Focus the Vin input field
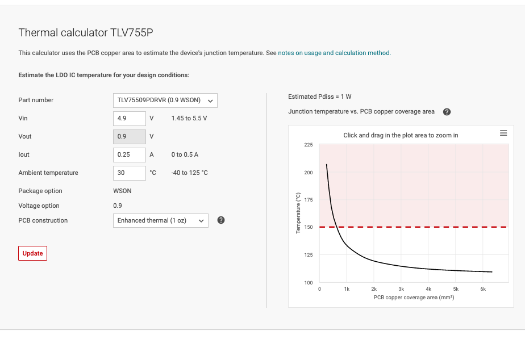The height and width of the screenshot is (339, 525). coord(130,119)
